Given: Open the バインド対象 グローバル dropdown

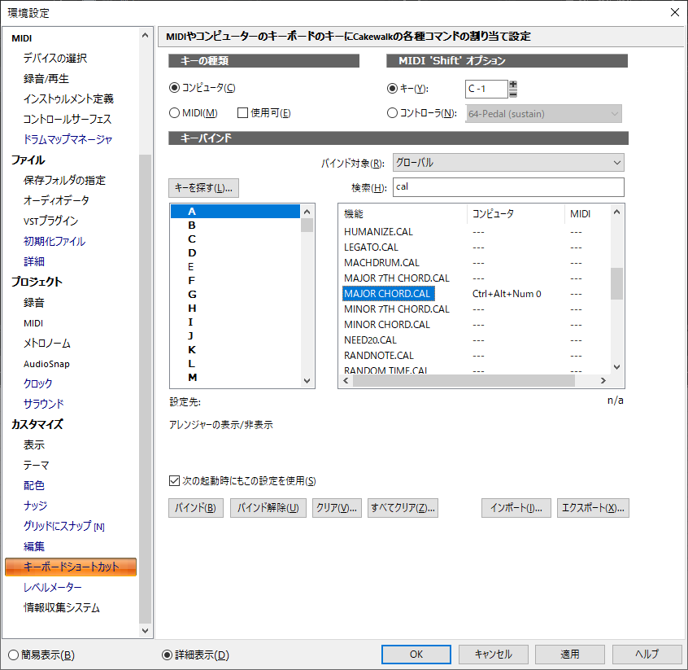Looking at the screenshot, I should [x=508, y=163].
